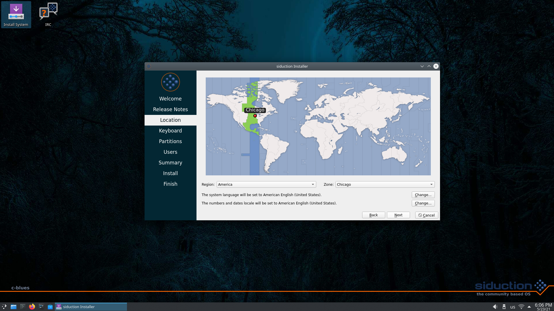Screen dimensions: 554x311
Task: Cancel the installation
Action: point(426,215)
